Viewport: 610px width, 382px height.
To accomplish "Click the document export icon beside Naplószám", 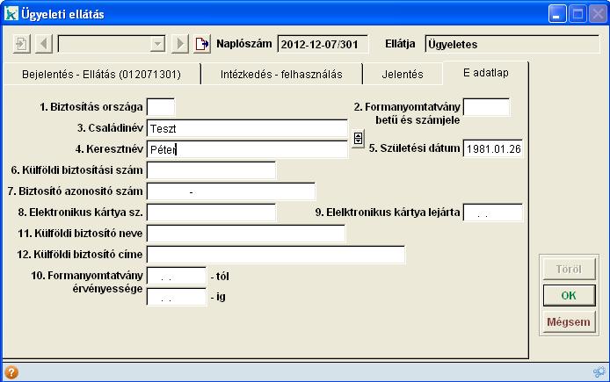I will point(203,44).
